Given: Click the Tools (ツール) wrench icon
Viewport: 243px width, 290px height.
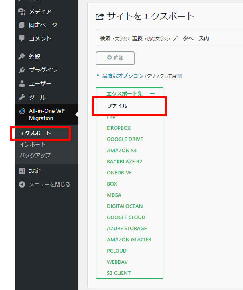Looking at the screenshot, I should tap(22, 97).
